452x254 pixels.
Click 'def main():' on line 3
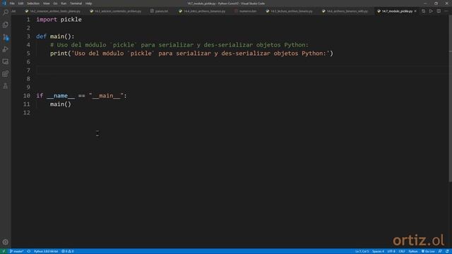coord(55,37)
